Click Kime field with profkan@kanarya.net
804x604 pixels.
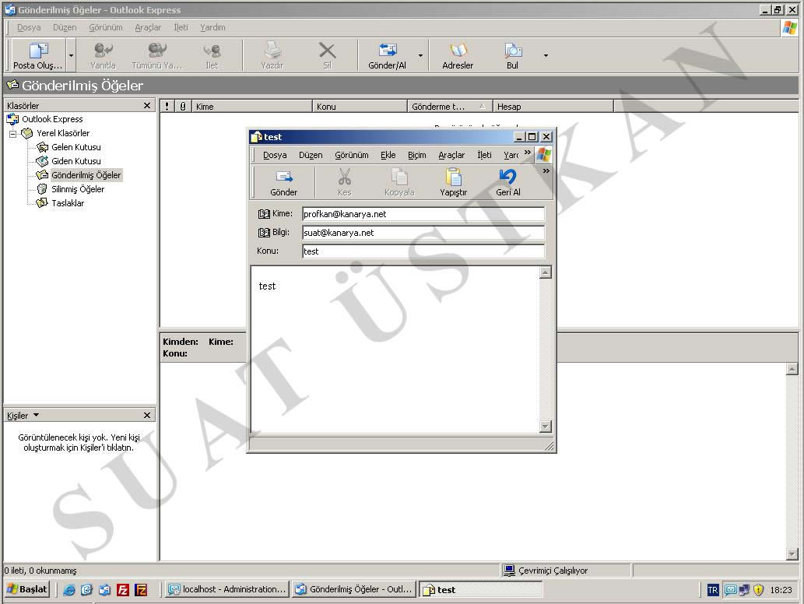[423, 214]
